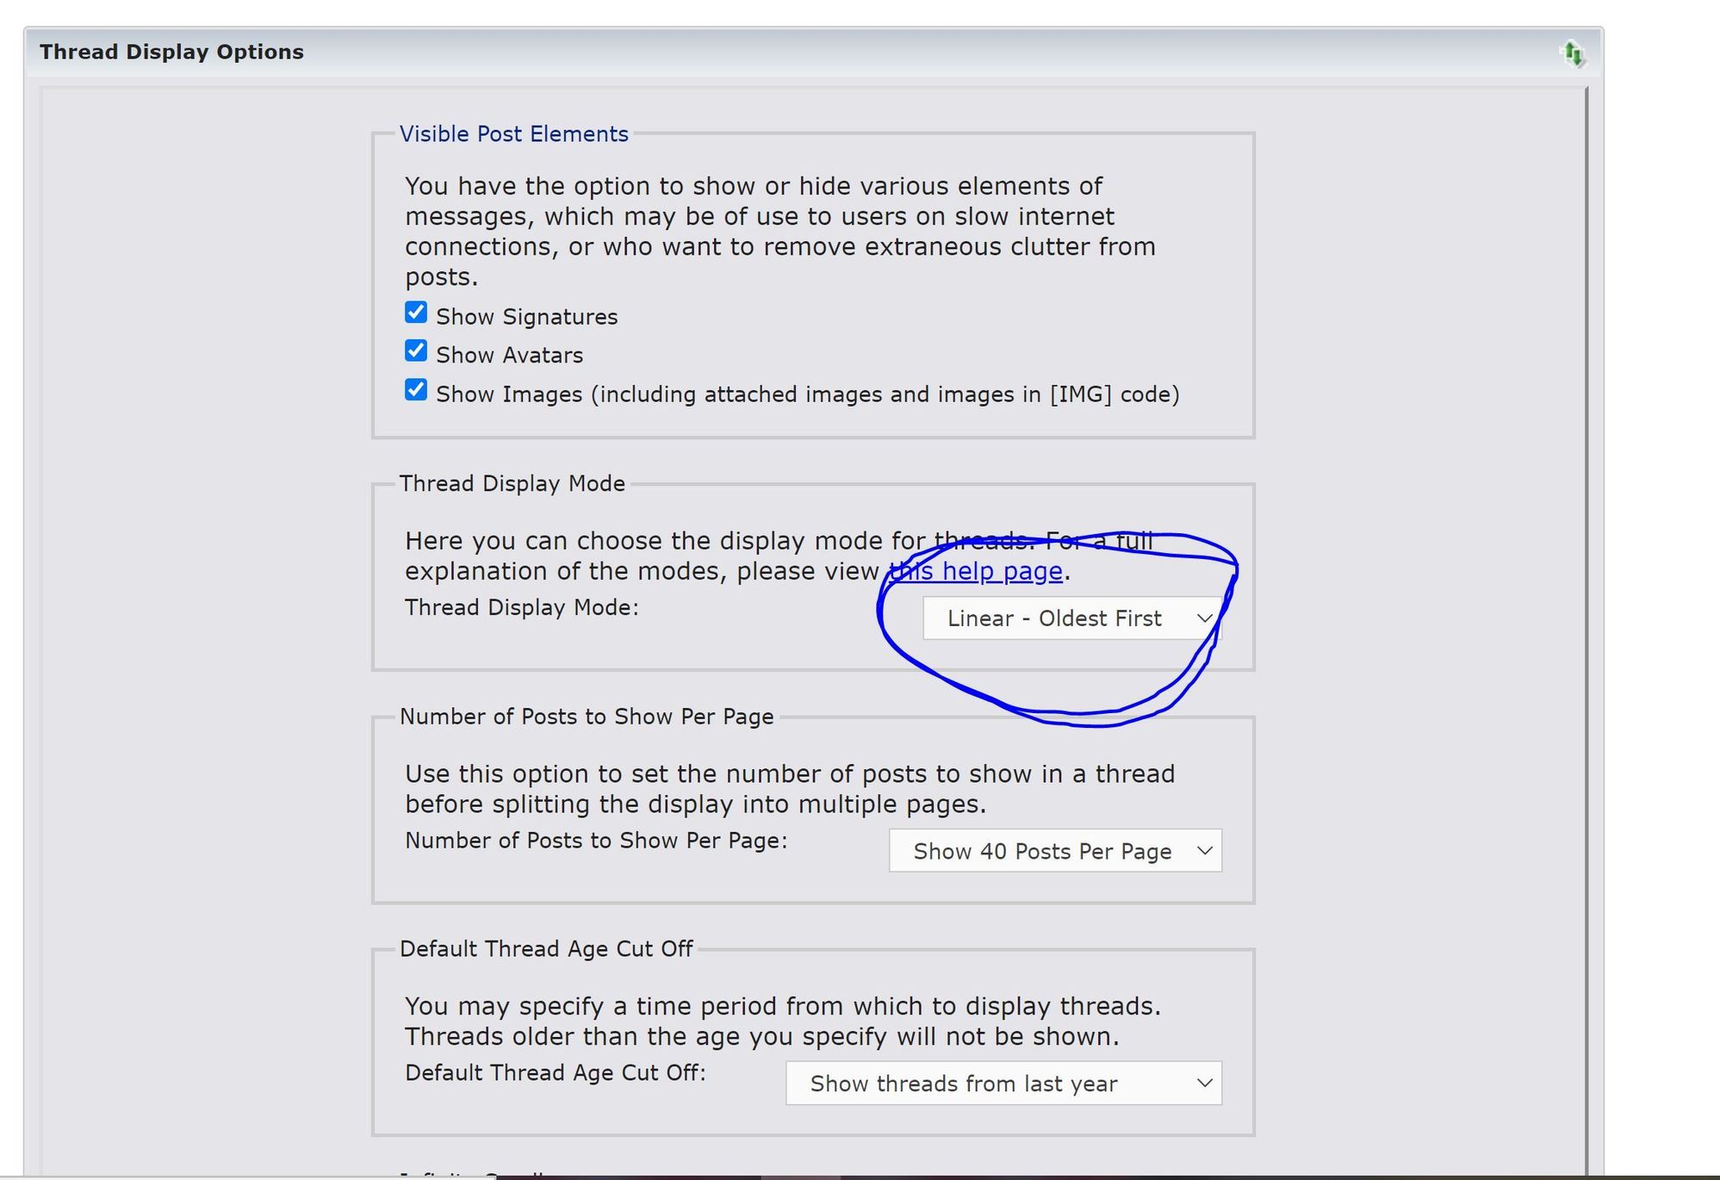Open the Linear - Oldest First dropdown
Screen dimensions: 1720x1180
[1071, 618]
